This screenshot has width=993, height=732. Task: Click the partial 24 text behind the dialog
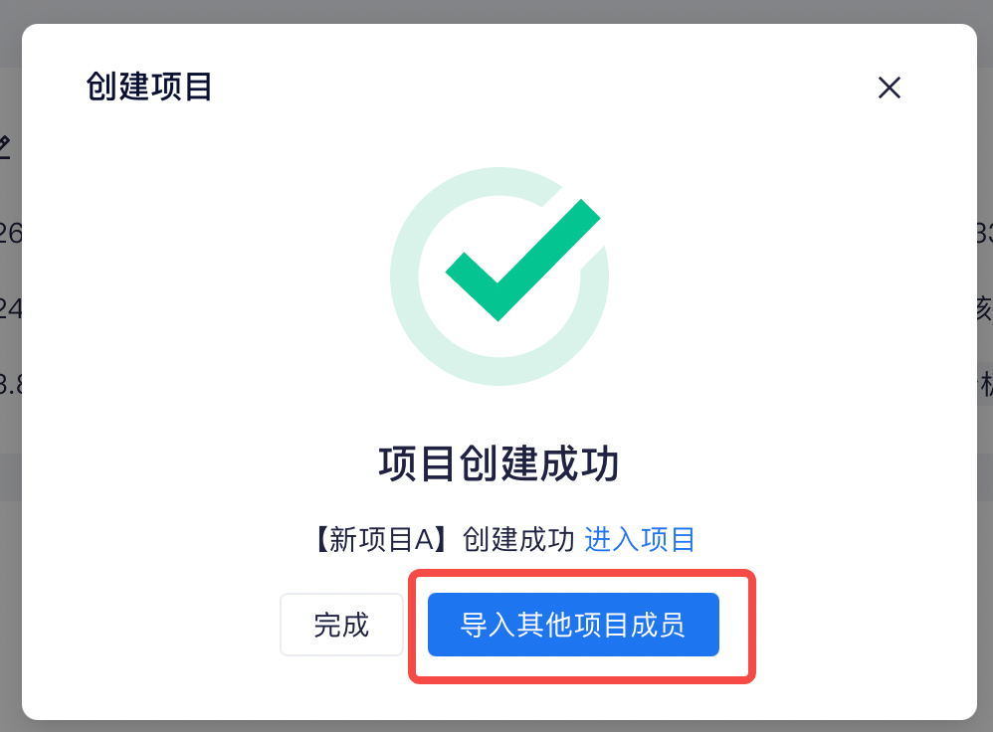[x=10, y=309]
